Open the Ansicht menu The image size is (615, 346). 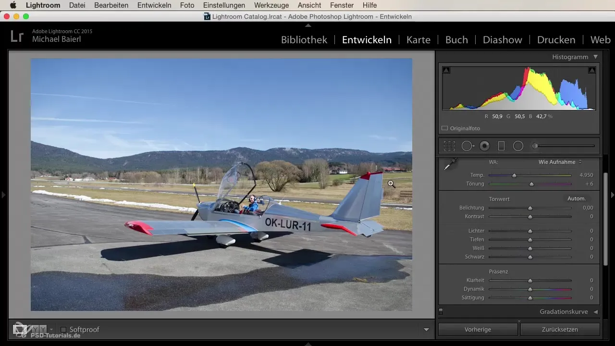tap(309, 5)
